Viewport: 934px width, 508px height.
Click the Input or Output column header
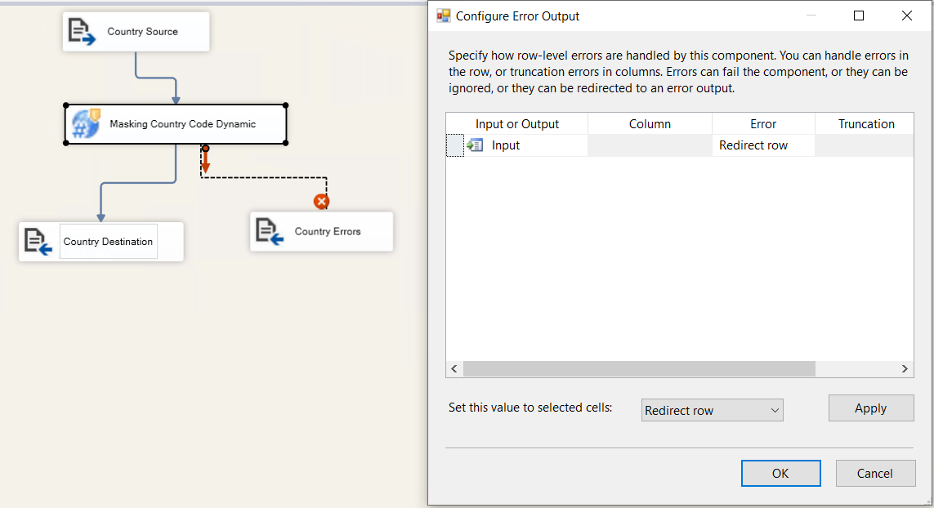516,124
